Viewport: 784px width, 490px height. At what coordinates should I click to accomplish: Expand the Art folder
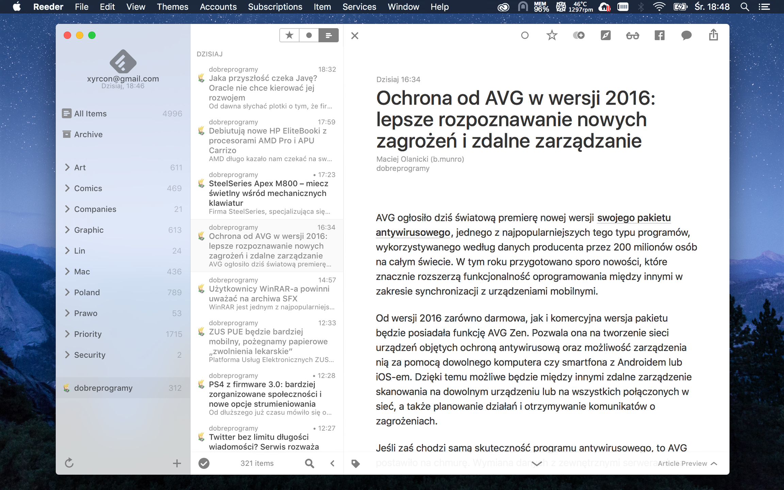pos(67,167)
